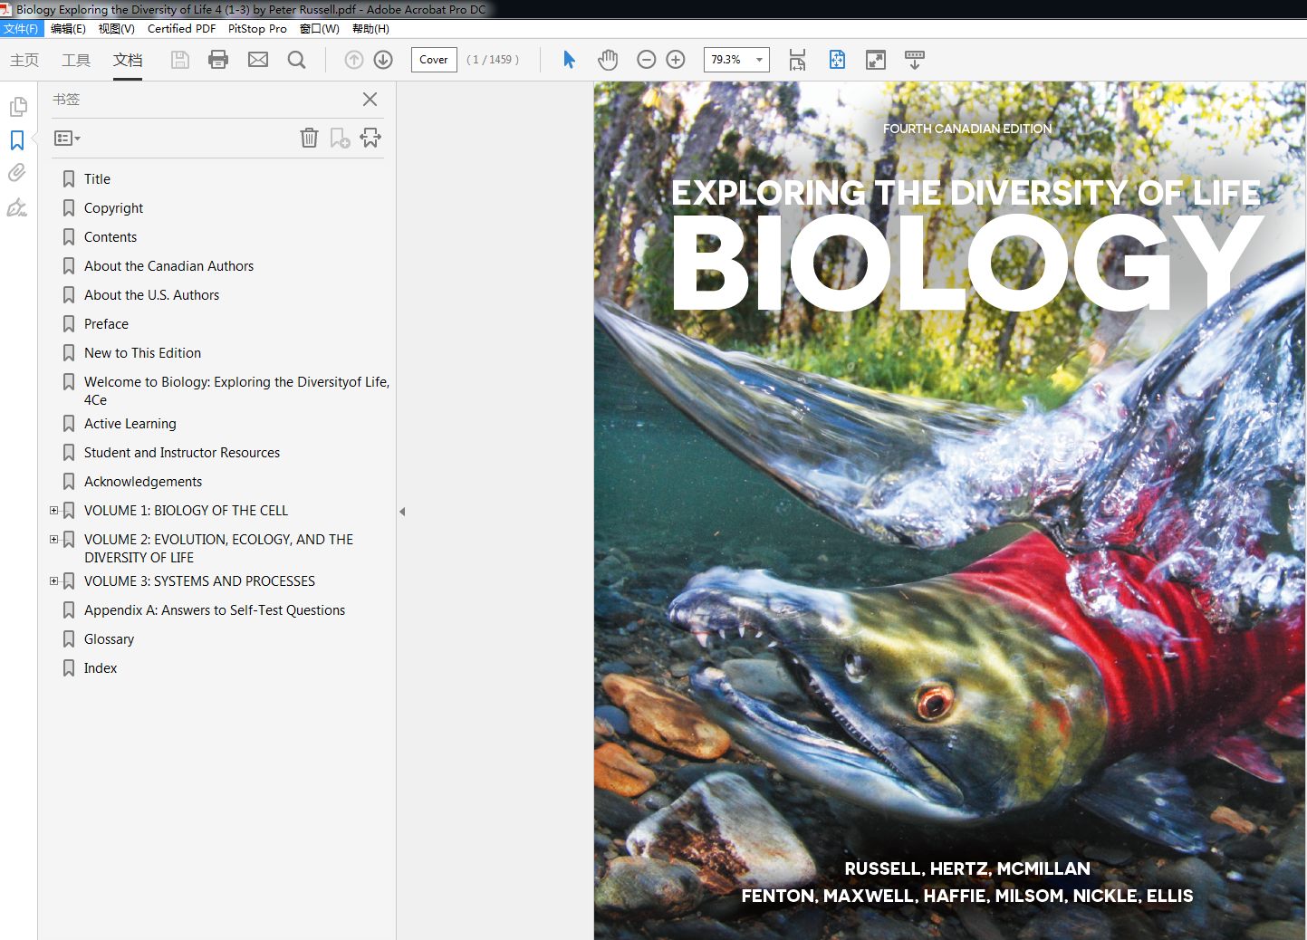
Task: Expand VOLUME 3: SYSTEMS AND PROCESSES bookmark
Action: pos(53,580)
